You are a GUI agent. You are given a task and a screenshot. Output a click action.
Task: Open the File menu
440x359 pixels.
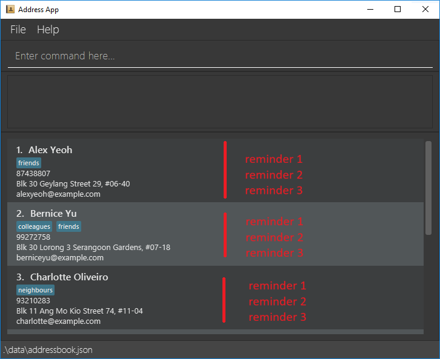pyautogui.click(x=18, y=30)
